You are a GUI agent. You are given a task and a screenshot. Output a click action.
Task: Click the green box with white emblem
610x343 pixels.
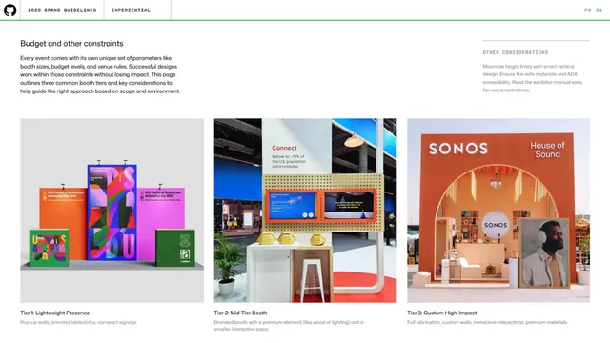175,248
